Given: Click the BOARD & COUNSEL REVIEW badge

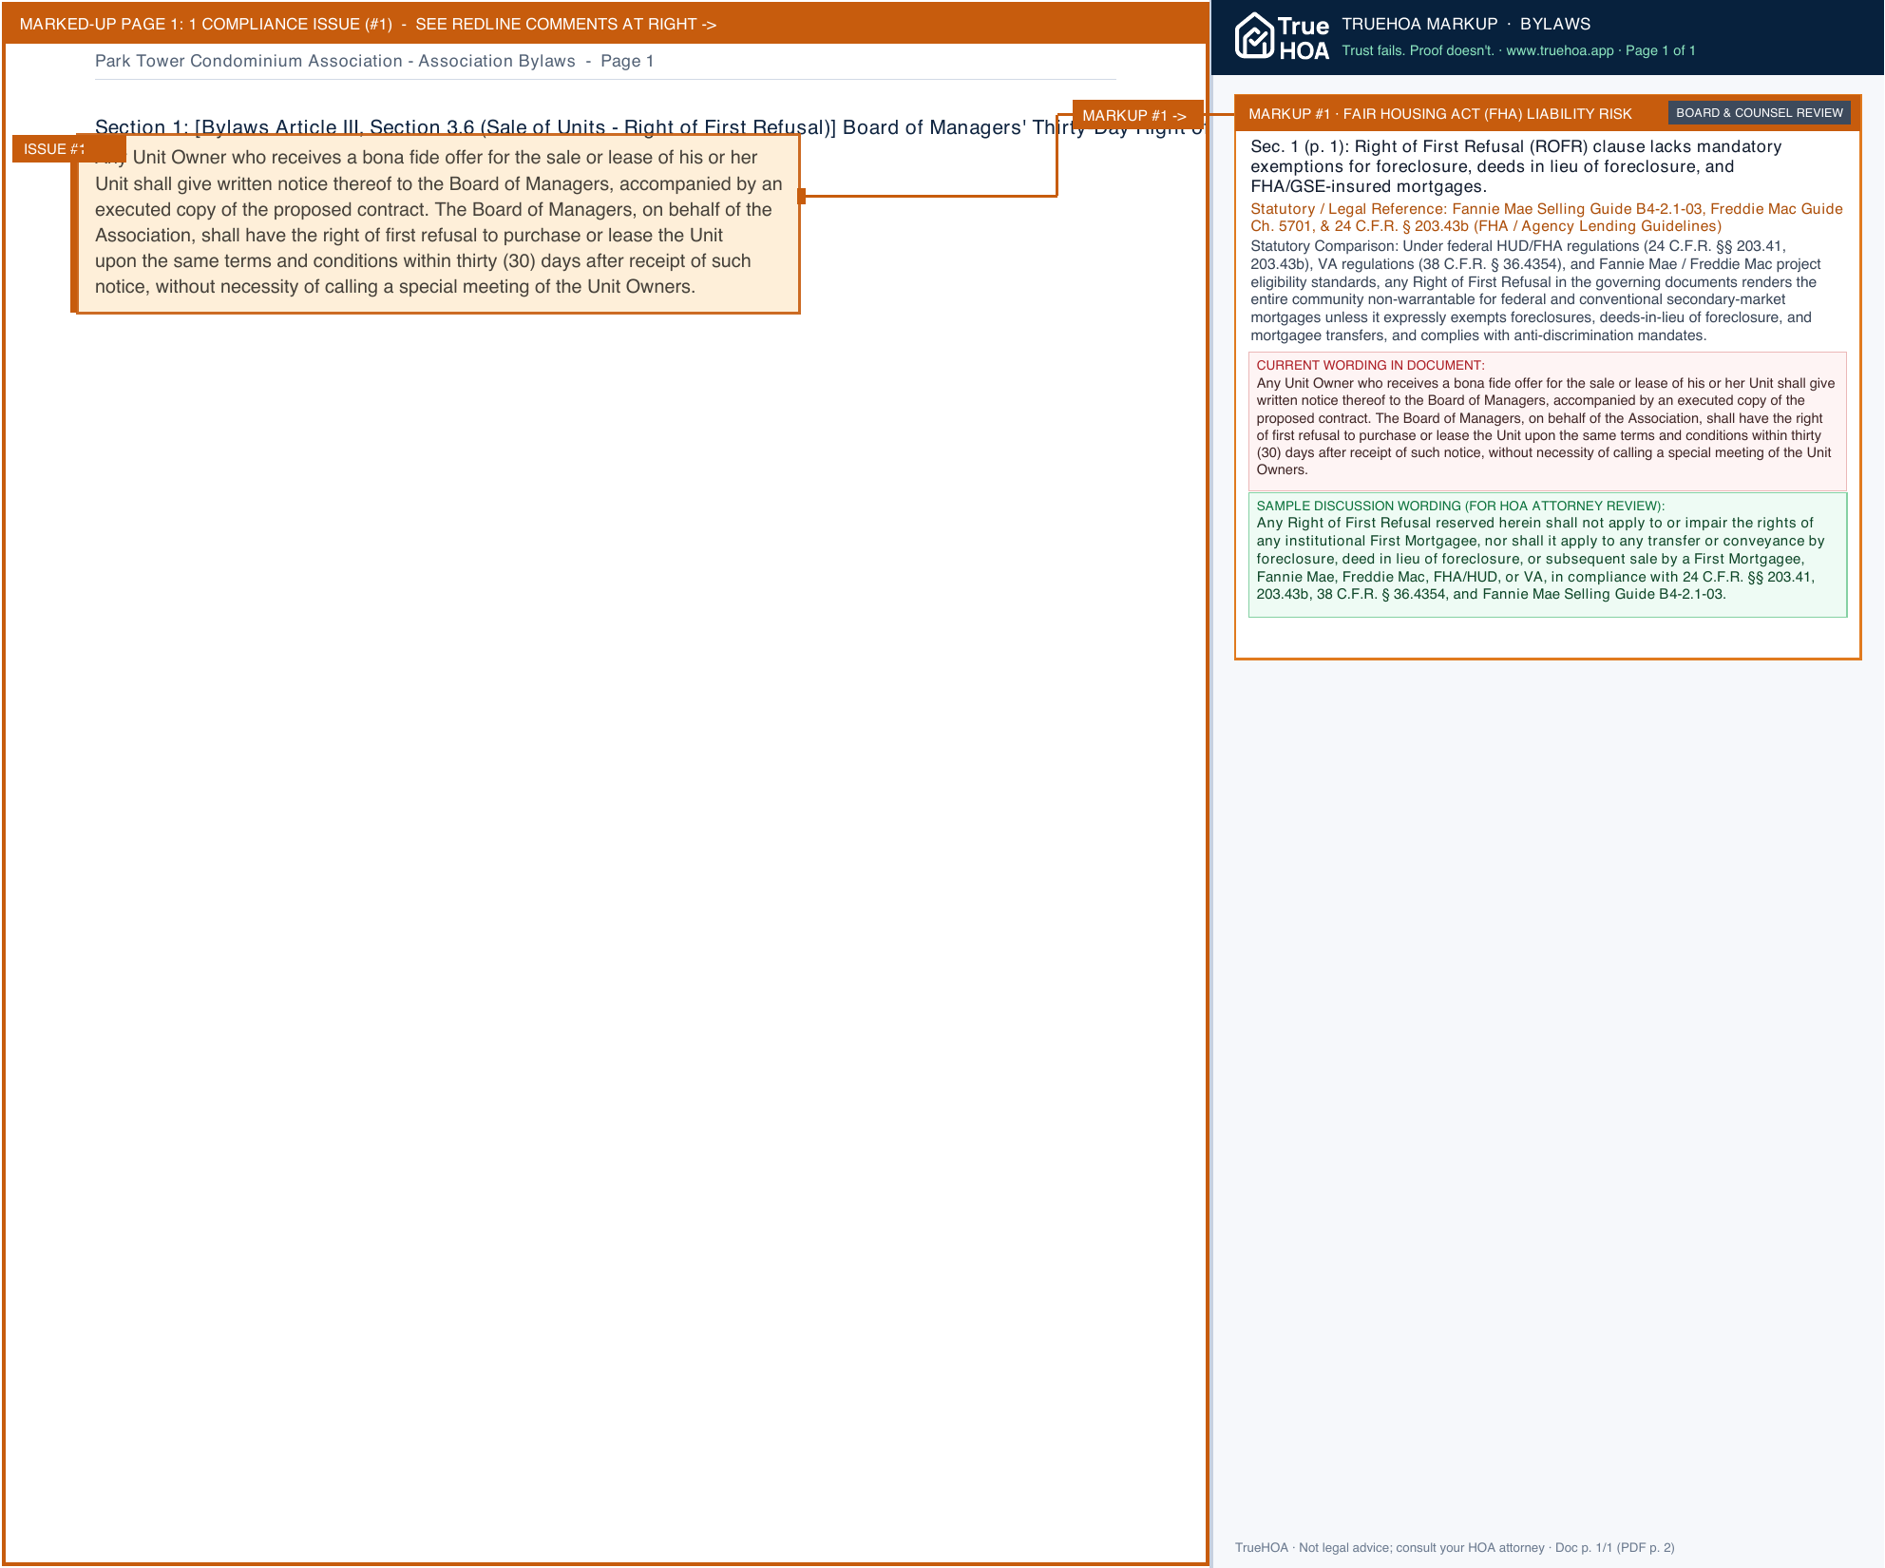Looking at the screenshot, I should coord(1759,113).
